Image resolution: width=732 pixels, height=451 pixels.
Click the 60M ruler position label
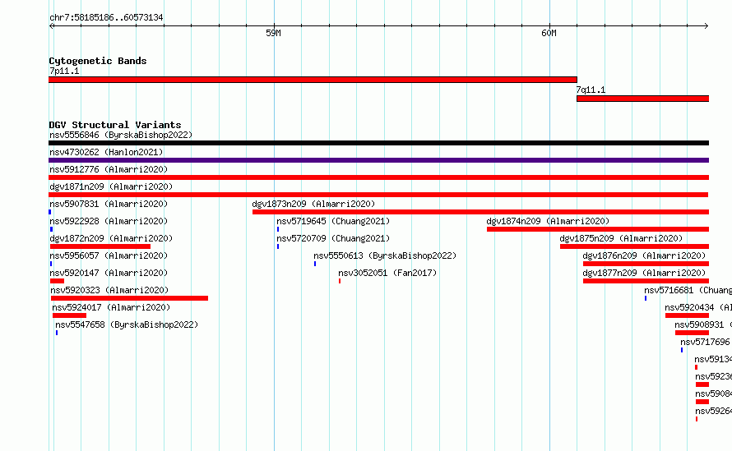click(x=549, y=33)
